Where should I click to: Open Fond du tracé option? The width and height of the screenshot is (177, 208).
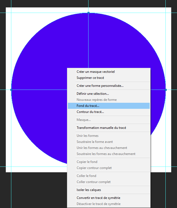tap(88, 106)
